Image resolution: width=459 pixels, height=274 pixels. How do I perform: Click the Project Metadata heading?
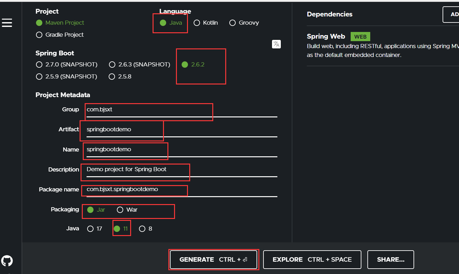[63, 95]
